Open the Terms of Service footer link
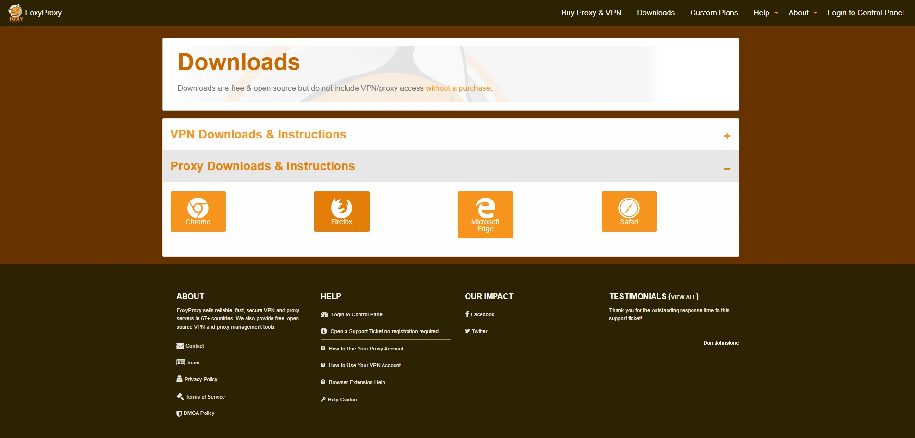 point(205,397)
